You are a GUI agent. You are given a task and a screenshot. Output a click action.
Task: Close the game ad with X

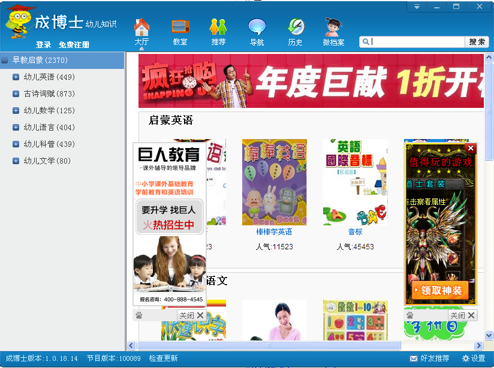pos(471,148)
